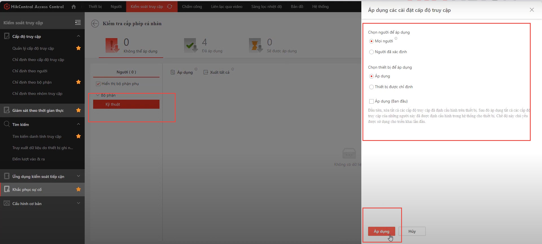Select Kỹ thuật department in tree
Viewport: 542px width, 244px height.
click(x=126, y=104)
